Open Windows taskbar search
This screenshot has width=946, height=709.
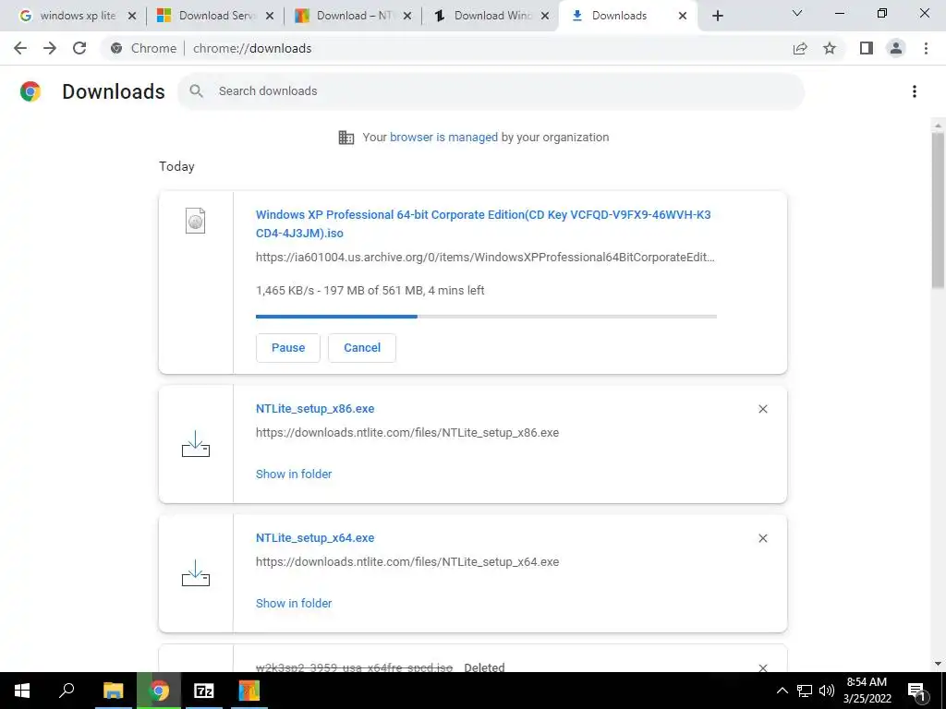coord(67,691)
